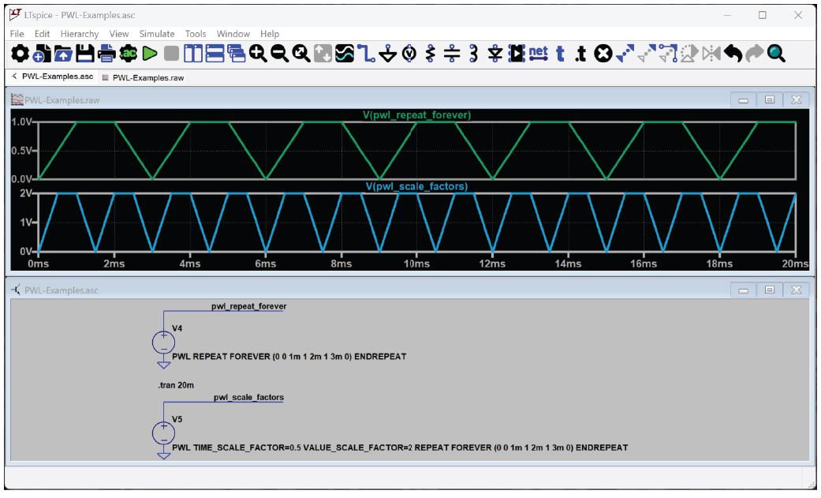Select the Place Resistor tool

click(x=430, y=54)
